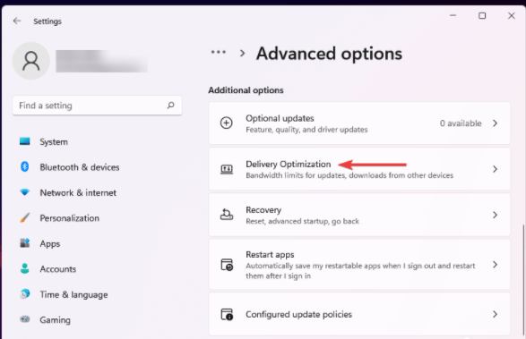Click the Personalization paintbrush icon
526x339 pixels.
point(25,217)
